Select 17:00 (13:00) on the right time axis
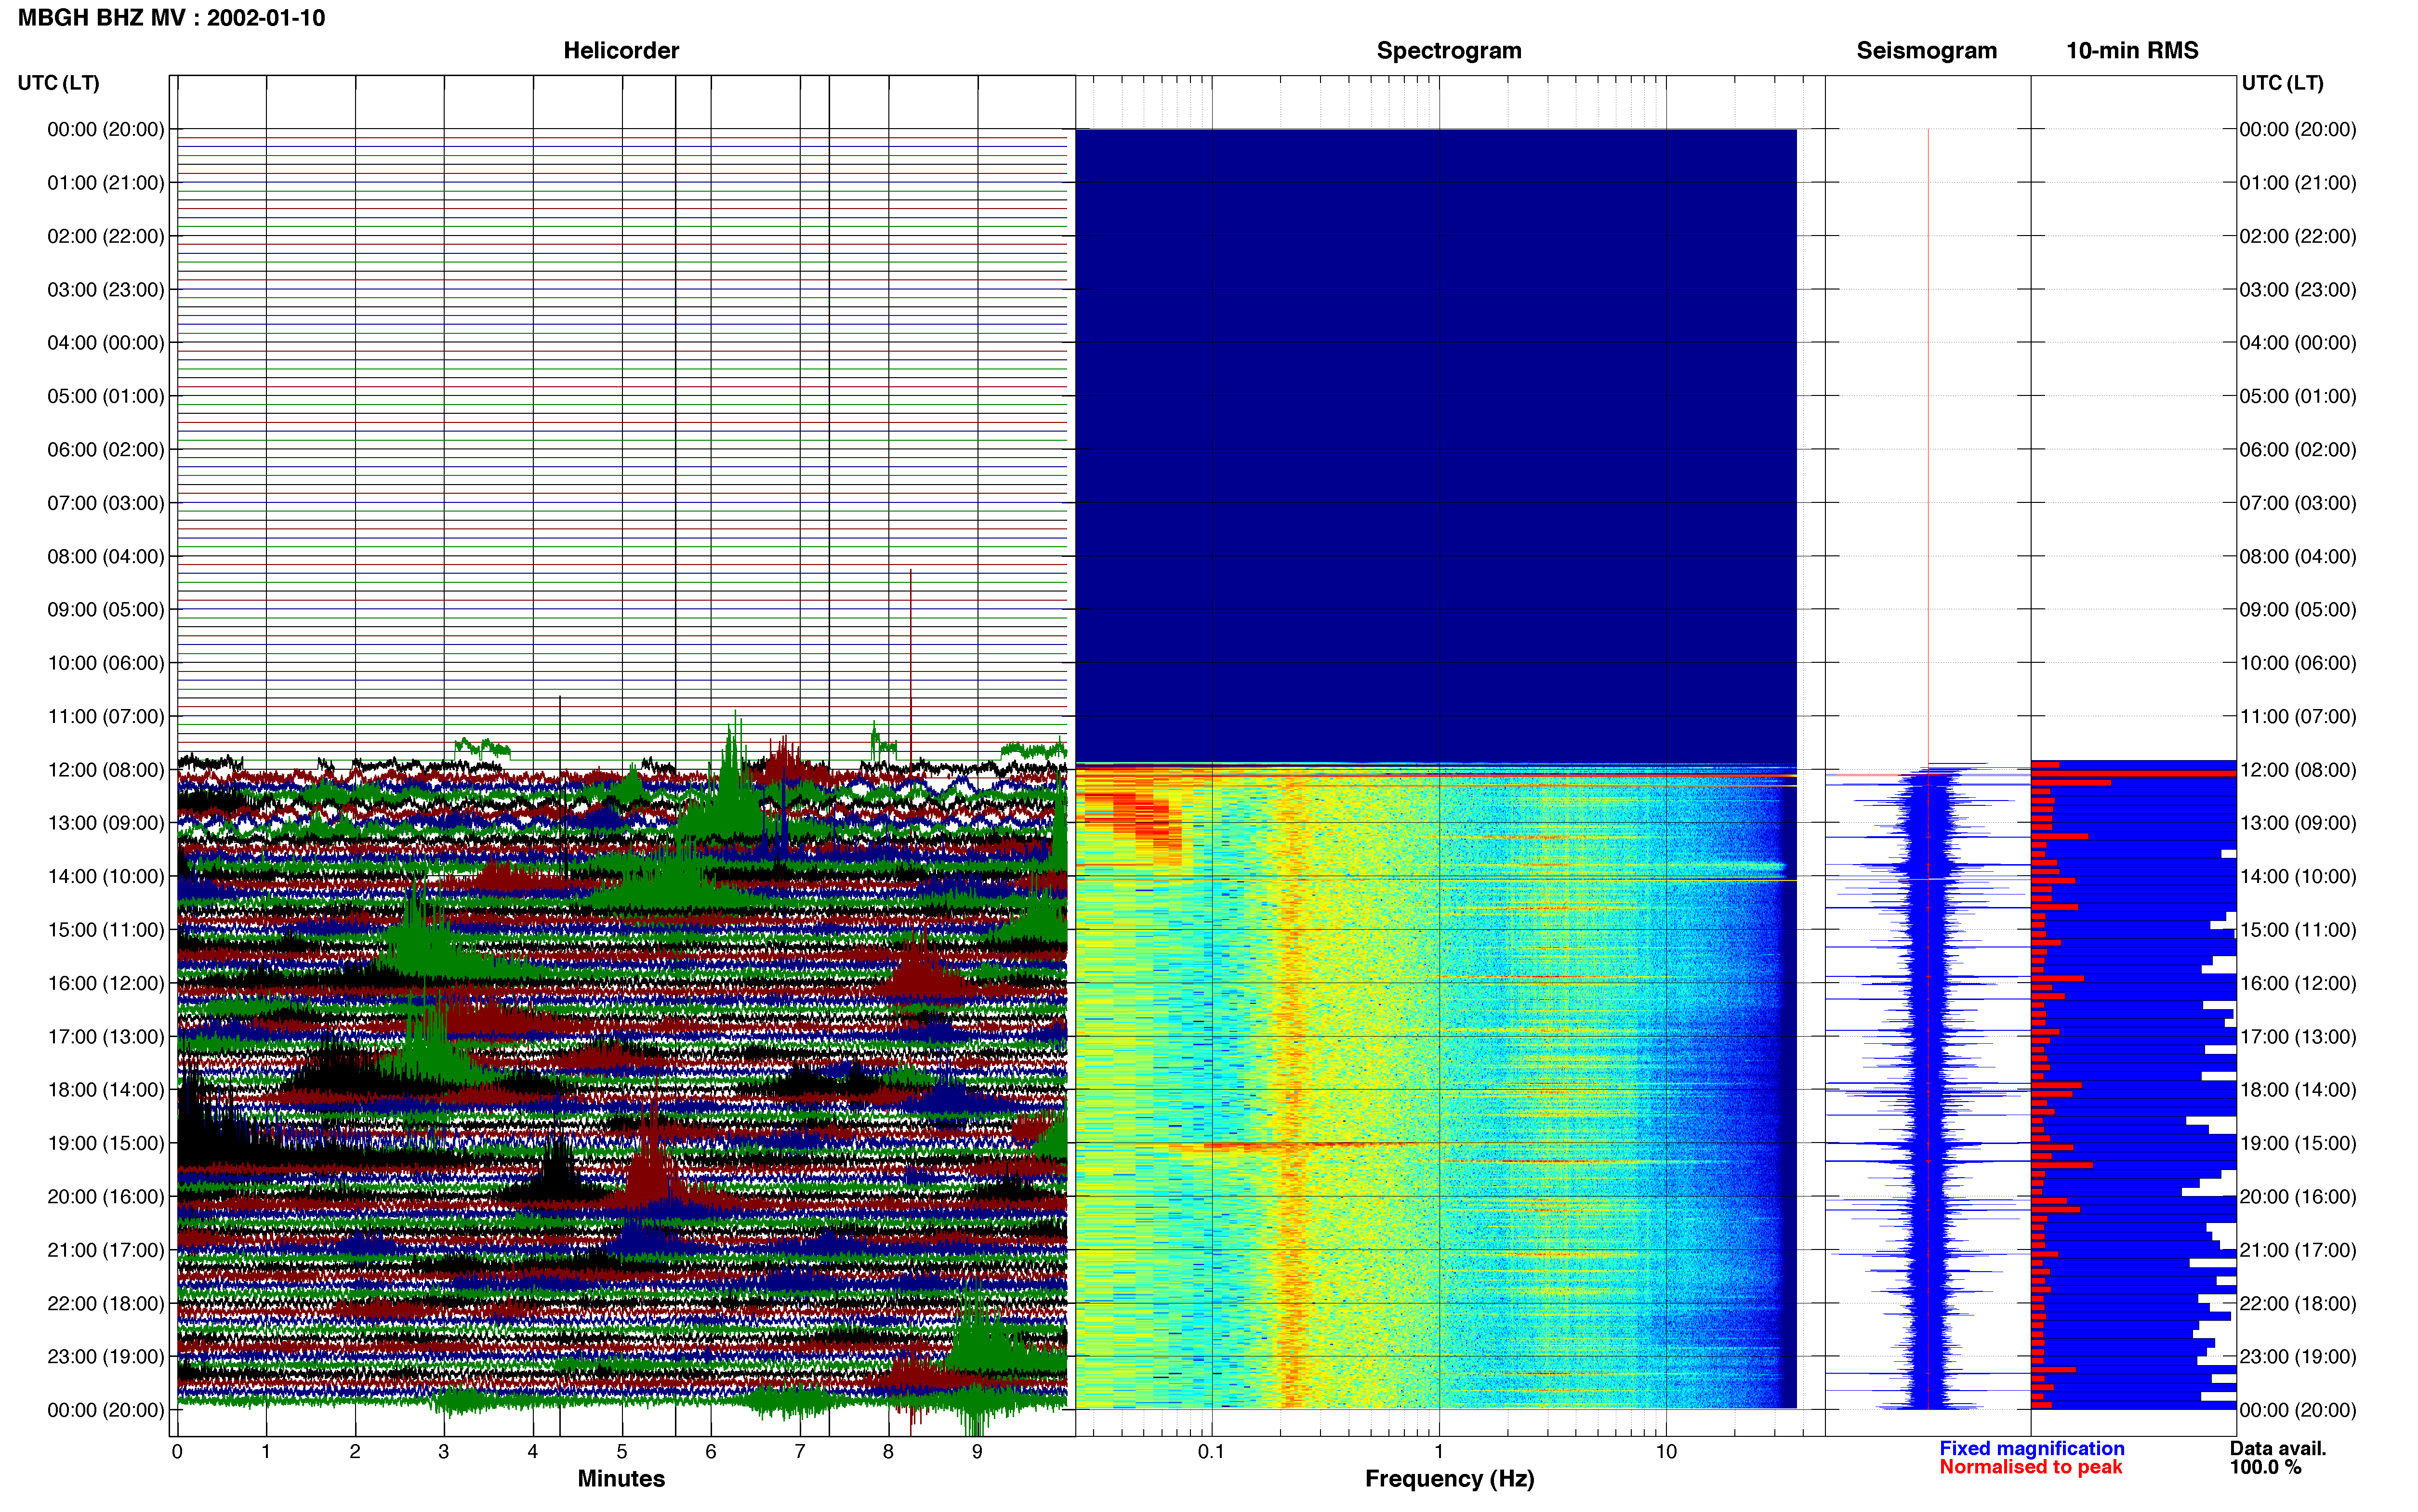Screen dimensions: 2418x1512 point(2298,1037)
